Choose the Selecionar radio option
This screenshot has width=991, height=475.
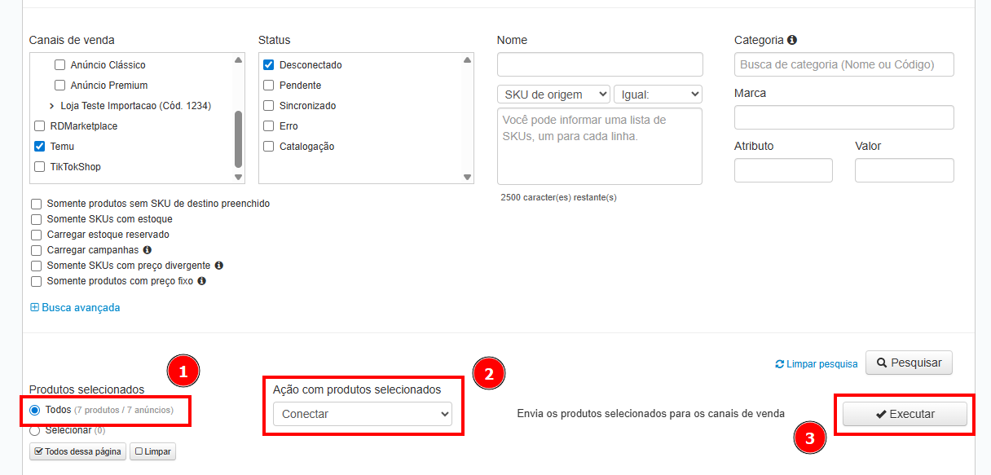35,430
